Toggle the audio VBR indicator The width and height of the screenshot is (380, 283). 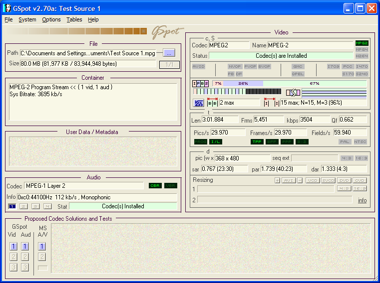point(171,186)
